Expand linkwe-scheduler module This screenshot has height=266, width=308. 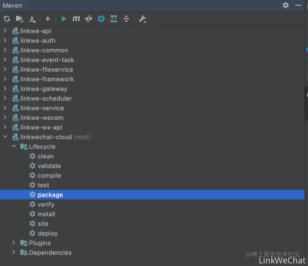click(x=5, y=98)
